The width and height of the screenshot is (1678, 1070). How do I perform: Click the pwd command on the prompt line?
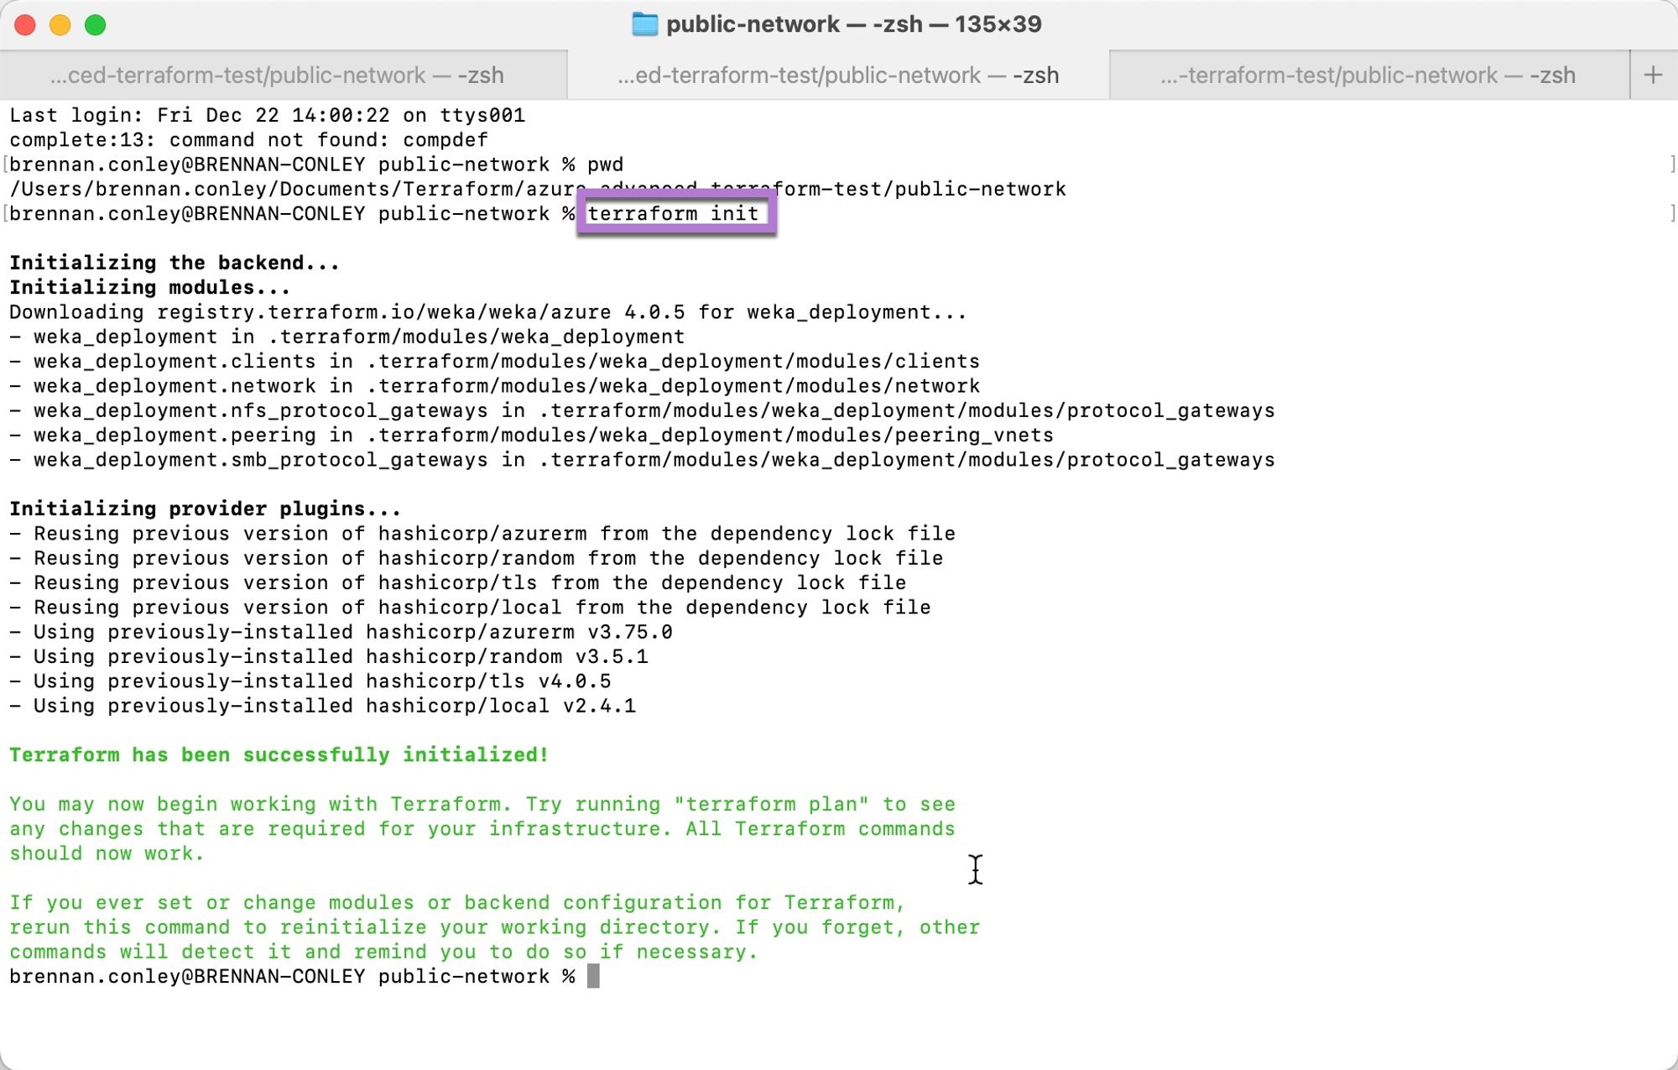tap(605, 164)
